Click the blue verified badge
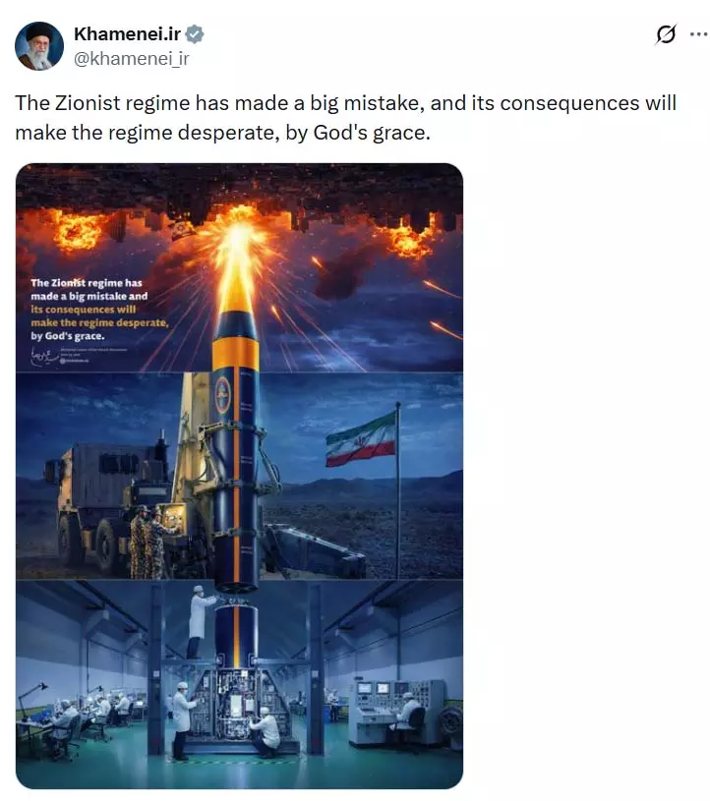 [195, 34]
